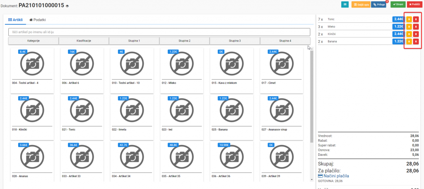The height and width of the screenshot is (189, 424).
Task: Click the red x button for Tonic
Action: click(x=416, y=19)
